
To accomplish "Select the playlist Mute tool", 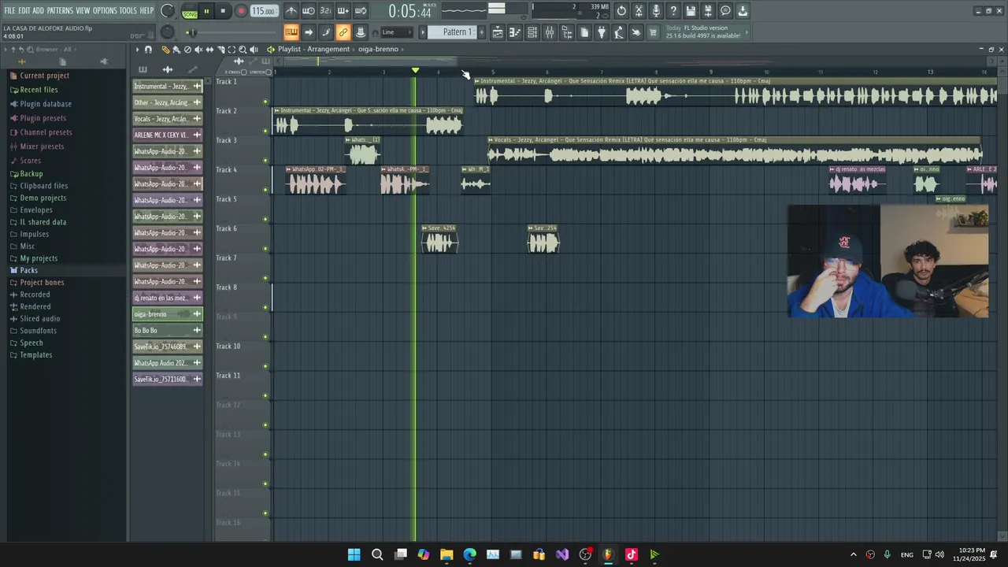I will [x=198, y=50].
